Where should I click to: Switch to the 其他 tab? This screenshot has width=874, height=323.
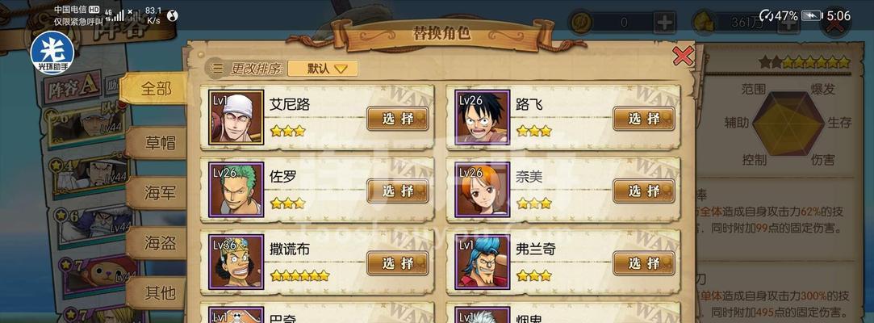click(158, 293)
